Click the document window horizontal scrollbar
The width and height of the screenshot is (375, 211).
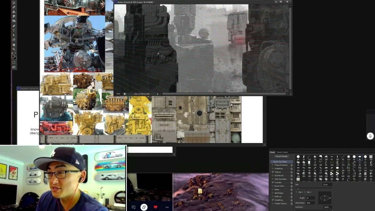[224, 94]
